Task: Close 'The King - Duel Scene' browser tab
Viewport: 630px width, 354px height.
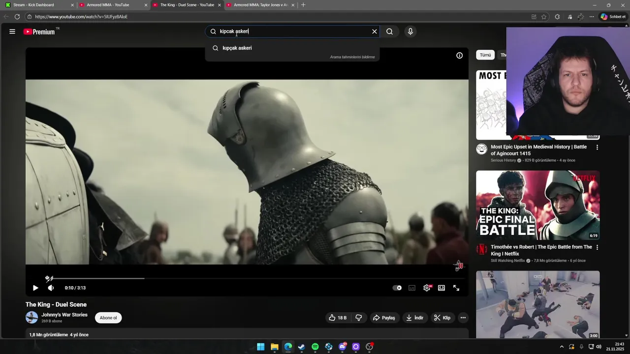Action: [220, 5]
